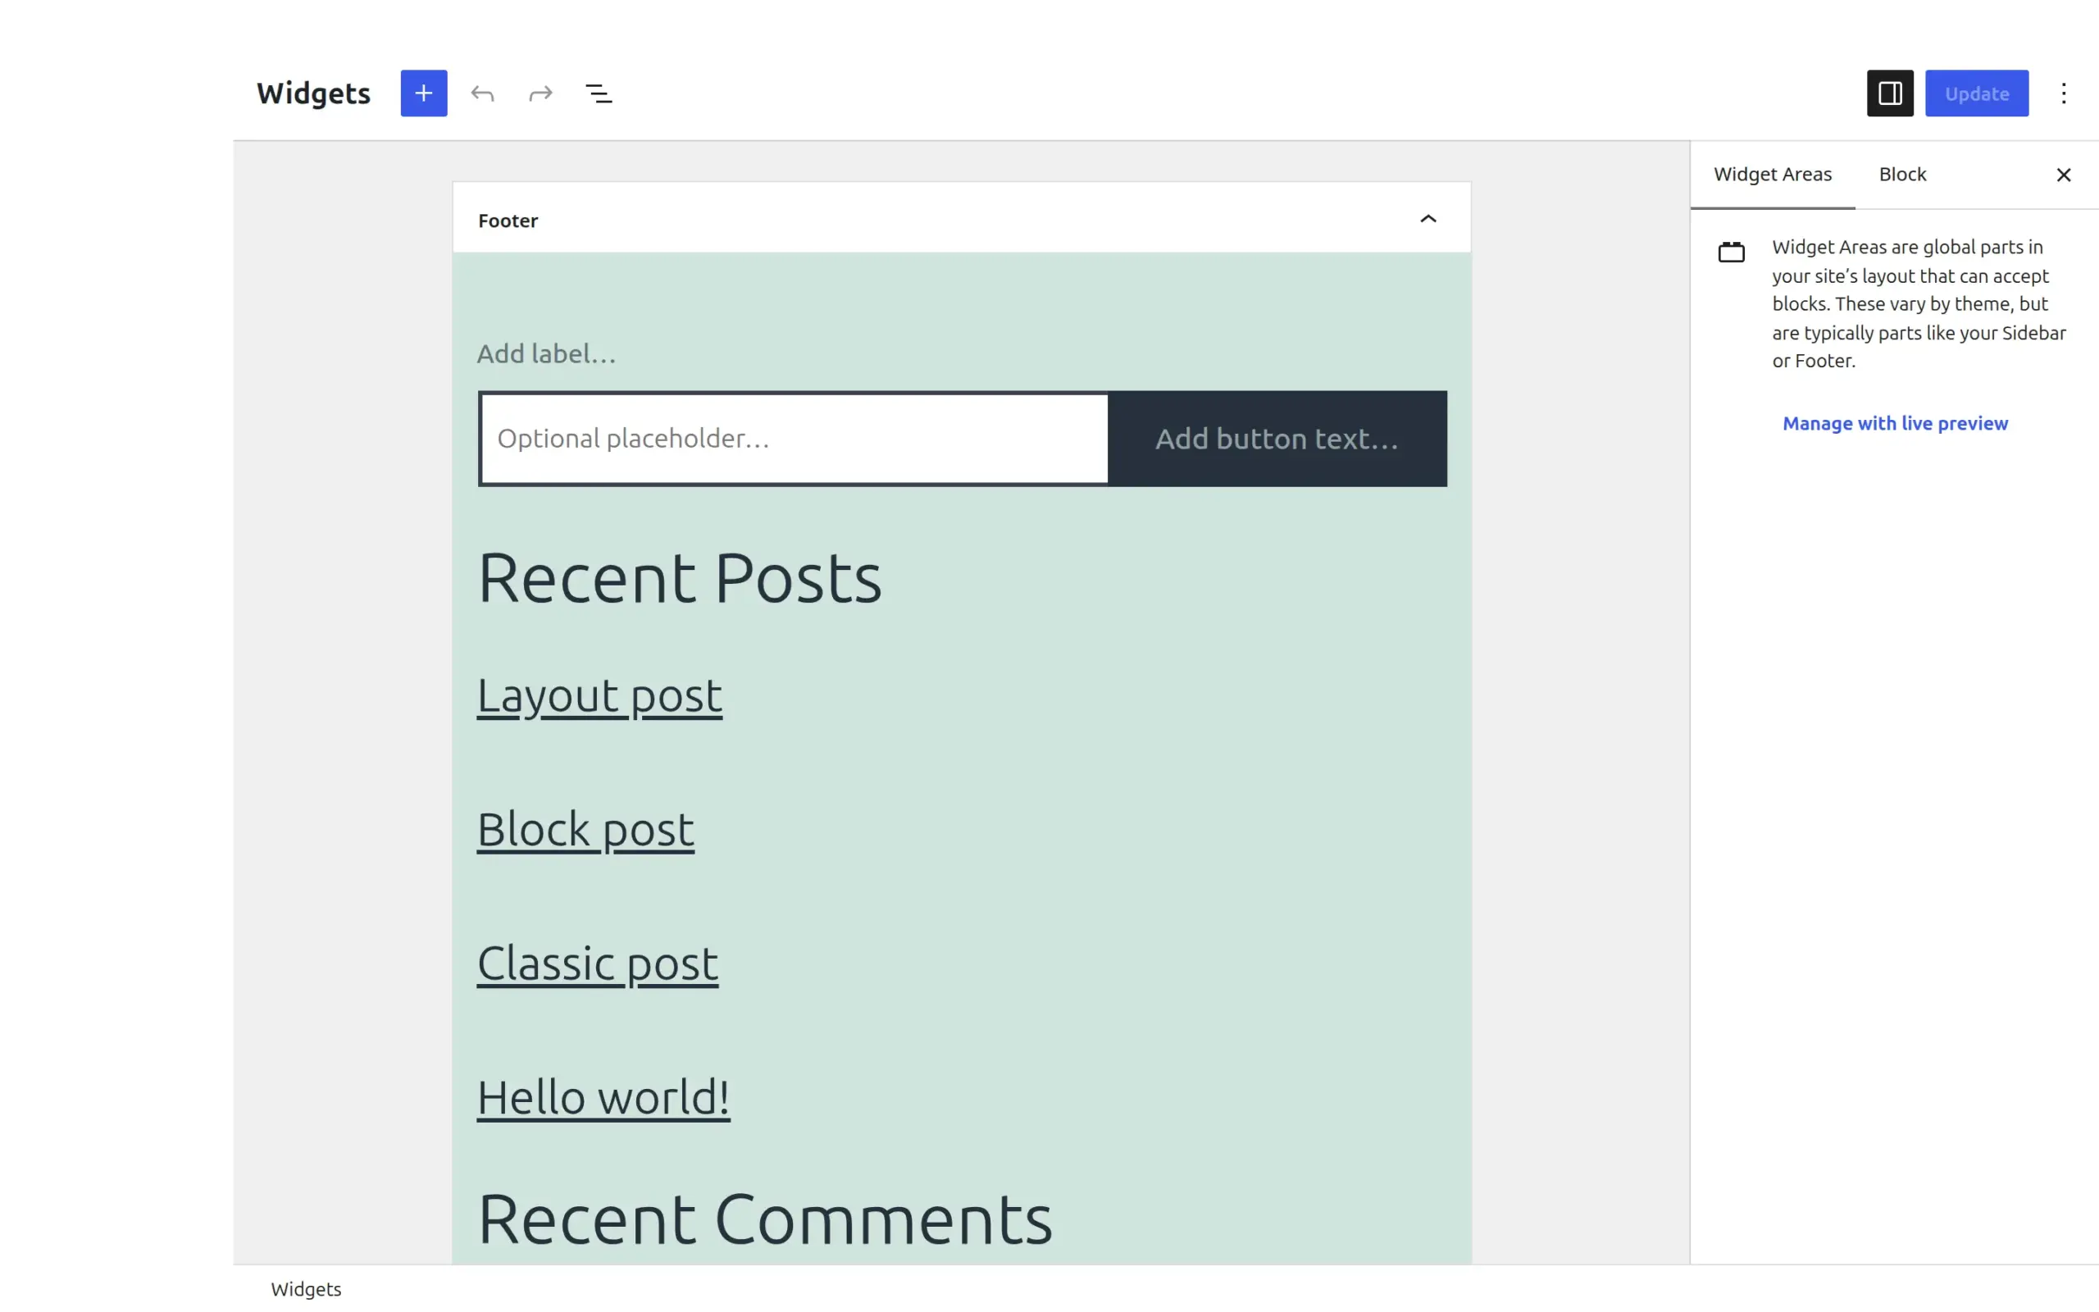This screenshot has height=1312, width=2099.
Task: Click the Undo arrow icon
Action: click(x=482, y=93)
